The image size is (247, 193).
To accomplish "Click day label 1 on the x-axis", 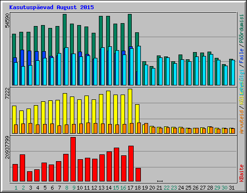I will coord(16,188).
